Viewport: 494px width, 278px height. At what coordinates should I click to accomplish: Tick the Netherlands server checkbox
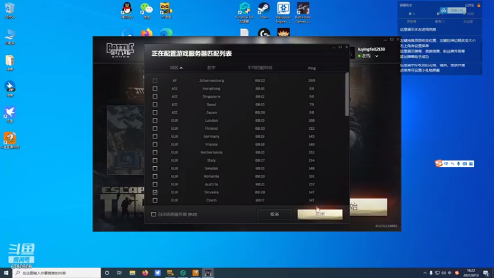coord(155,153)
